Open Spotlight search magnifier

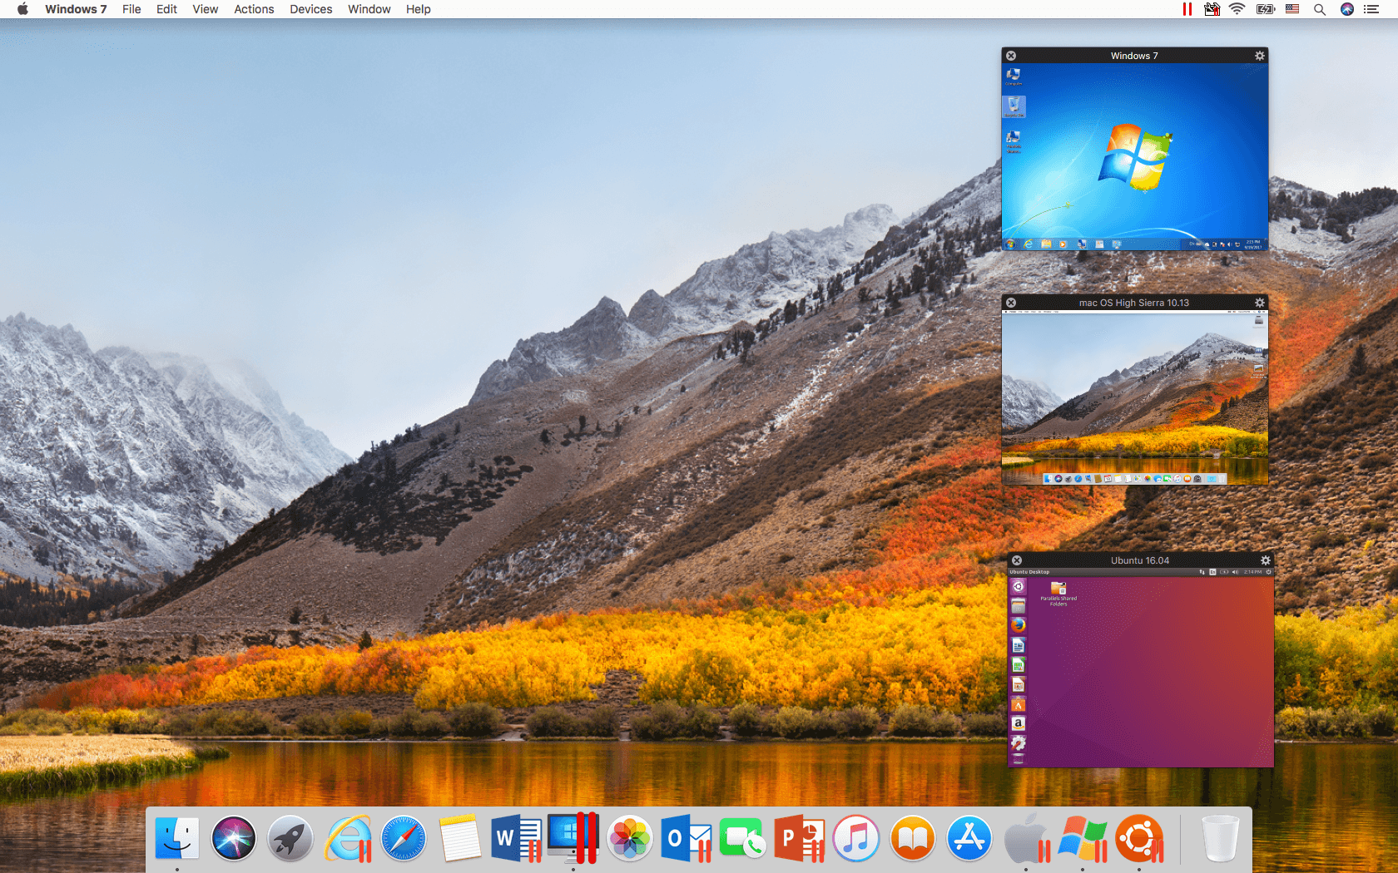1320,9
